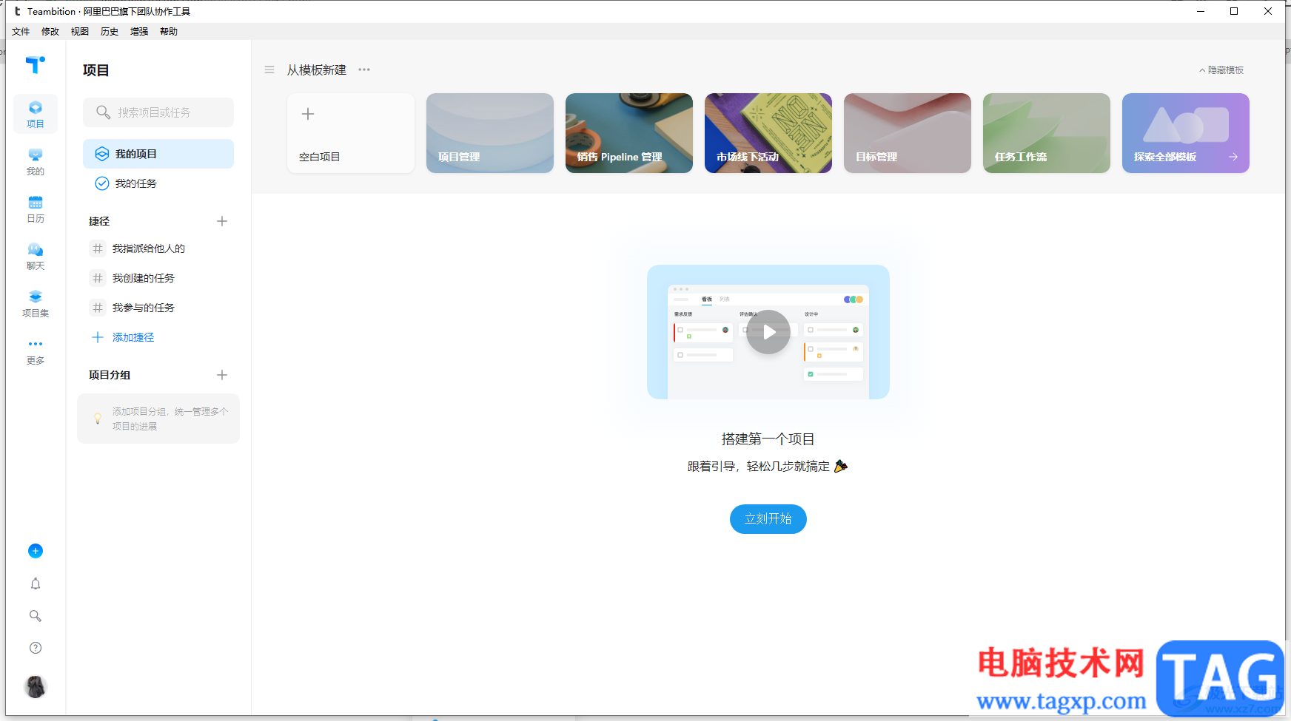The image size is (1291, 721).
Task: Choose the 目标管理 template card
Action: 908,133
